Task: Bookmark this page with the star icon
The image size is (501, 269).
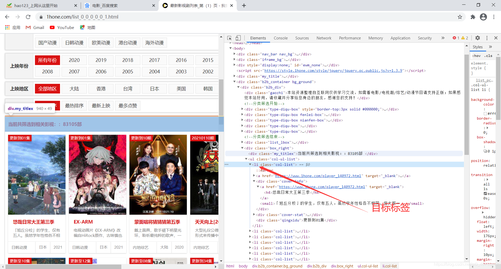Action: [460, 17]
